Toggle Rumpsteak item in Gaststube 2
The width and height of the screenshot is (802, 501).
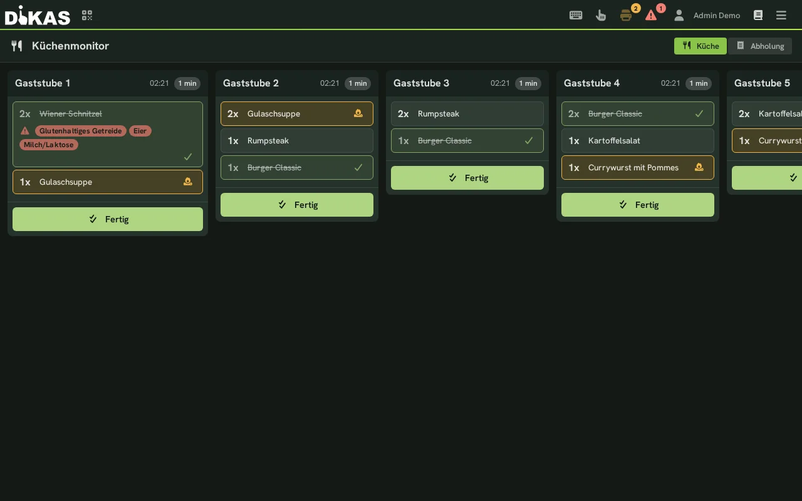click(297, 140)
